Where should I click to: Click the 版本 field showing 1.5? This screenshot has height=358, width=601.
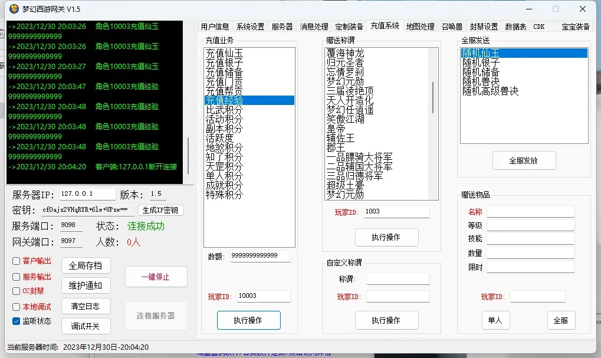click(157, 194)
